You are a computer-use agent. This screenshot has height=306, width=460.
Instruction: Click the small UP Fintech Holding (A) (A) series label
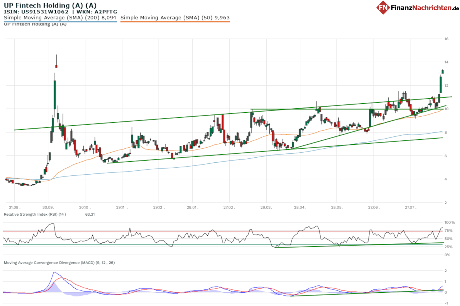click(x=35, y=24)
